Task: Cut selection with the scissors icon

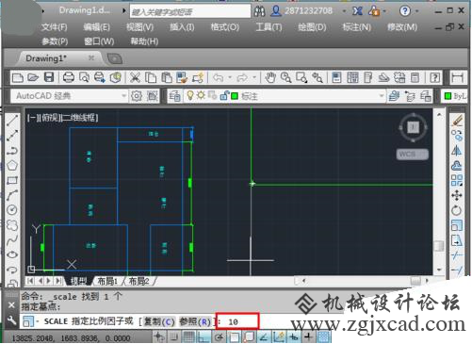Action: click(x=135, y=77)
